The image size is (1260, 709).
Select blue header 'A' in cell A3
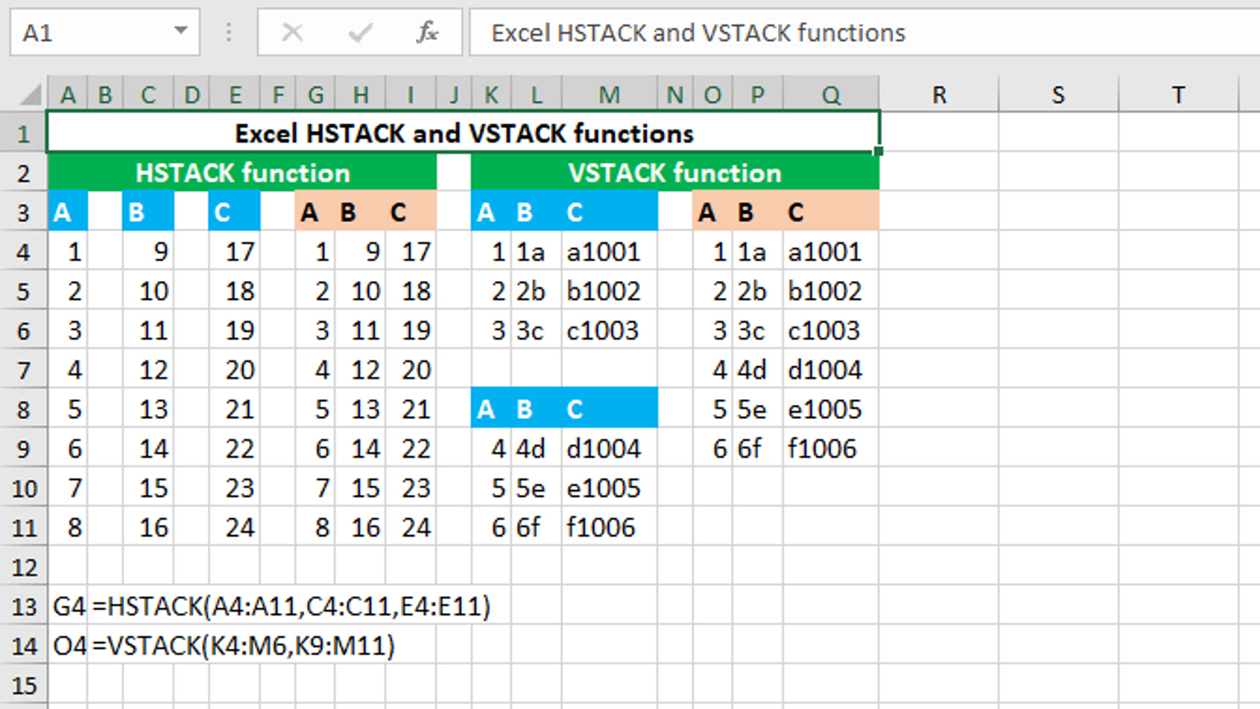click(68, 212)
